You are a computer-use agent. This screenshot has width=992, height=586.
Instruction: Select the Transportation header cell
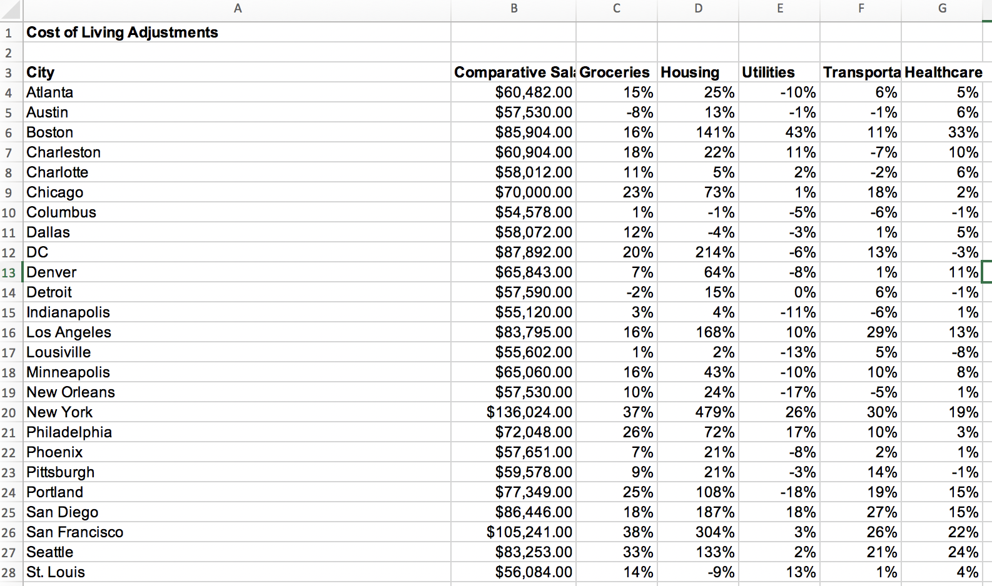tap(861, 72)
